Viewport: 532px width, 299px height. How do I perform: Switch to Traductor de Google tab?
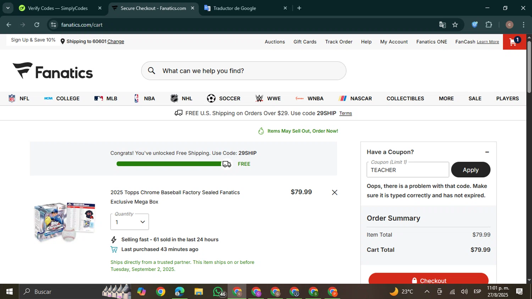click(245, 8)
